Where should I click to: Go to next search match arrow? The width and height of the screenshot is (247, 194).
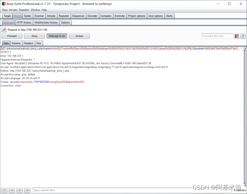point(27,190)
